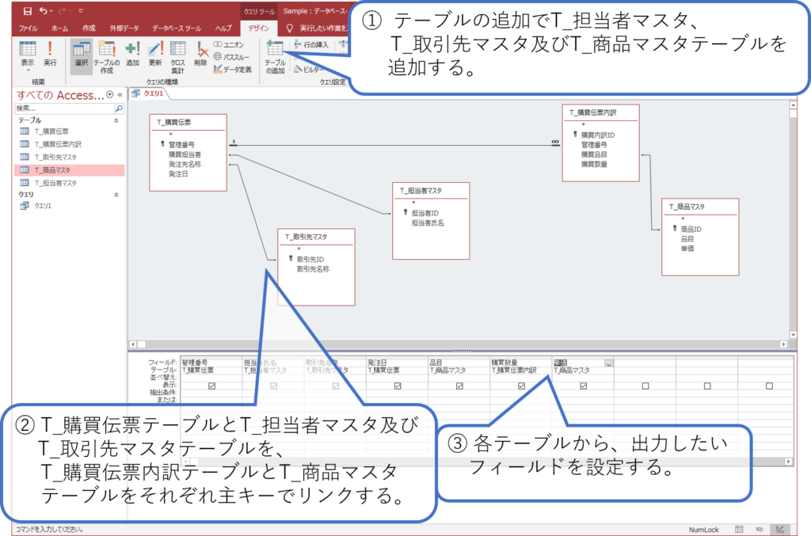Open the 単価 field dropdown in the grid
The width and height of the screenshot is (811, 536).
pyautogui.click(x=609, y=363)
